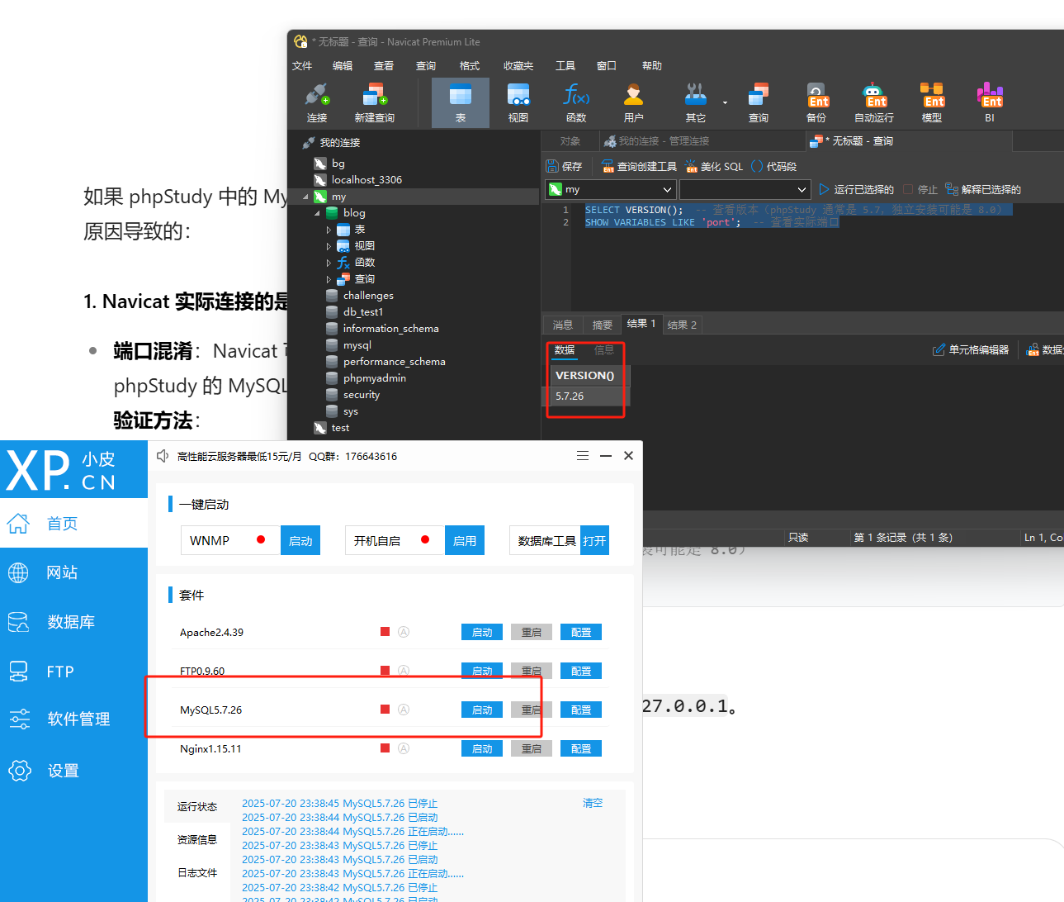Click the 备份 (Backup) toolbar icon
The width and height of the screenshot is (1064, 902).
coord(816,102)
